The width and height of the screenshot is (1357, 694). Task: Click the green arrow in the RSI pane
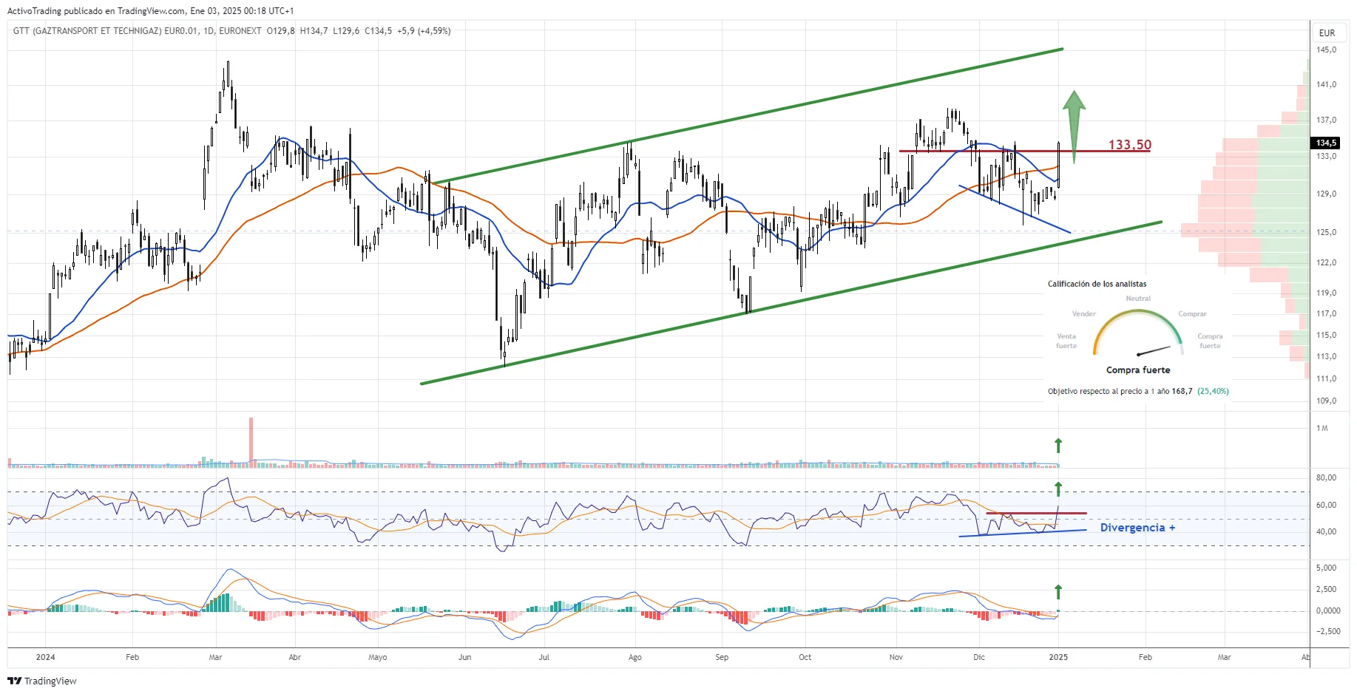pyautogui.click(x=1058, y=489)
